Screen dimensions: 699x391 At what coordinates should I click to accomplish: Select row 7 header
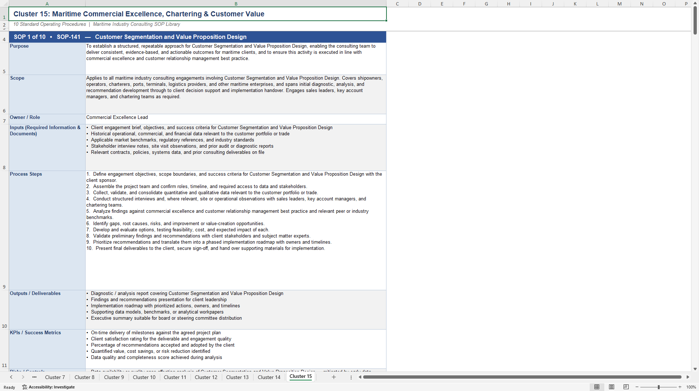tap(4, 119)
